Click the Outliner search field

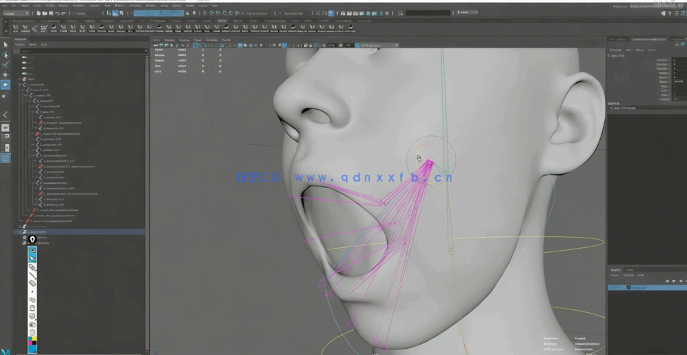(x=81, y=51)
